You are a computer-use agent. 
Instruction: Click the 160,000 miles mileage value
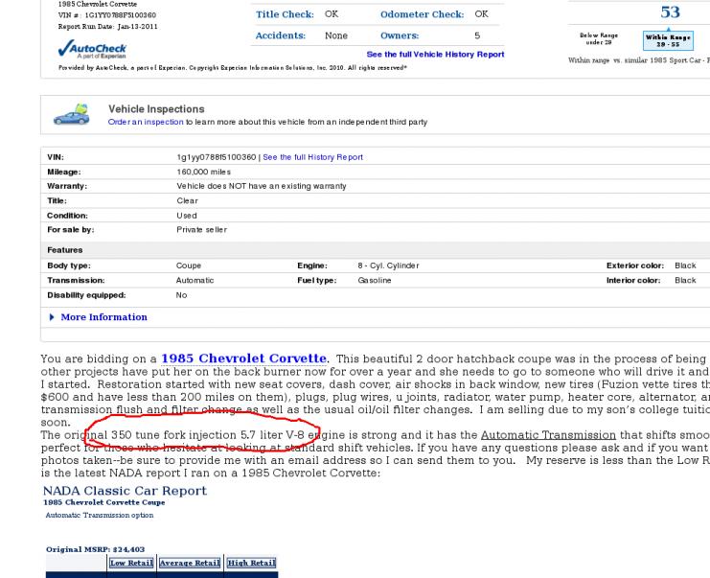(204, 173)
